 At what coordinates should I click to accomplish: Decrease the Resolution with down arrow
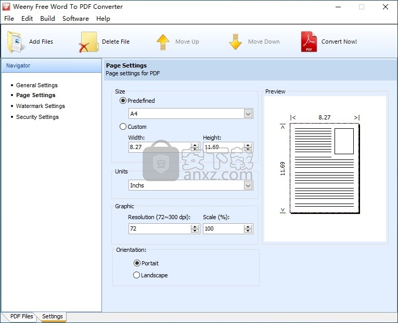pyautogui.click(x=195, y=231)
